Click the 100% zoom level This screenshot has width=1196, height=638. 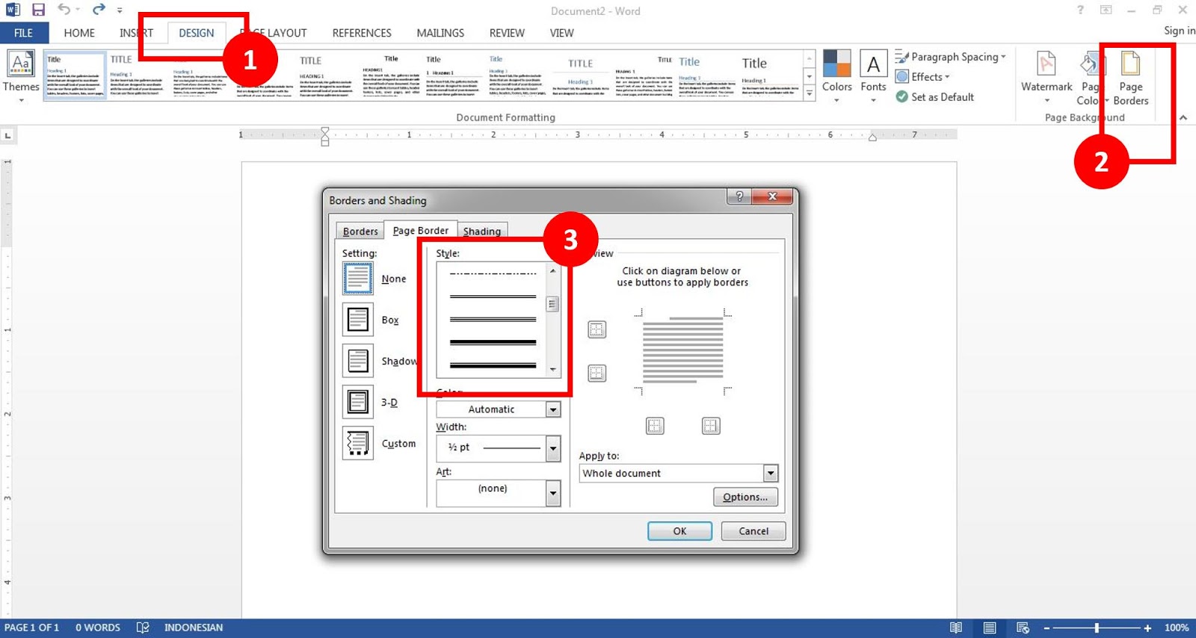[1177, 628]
